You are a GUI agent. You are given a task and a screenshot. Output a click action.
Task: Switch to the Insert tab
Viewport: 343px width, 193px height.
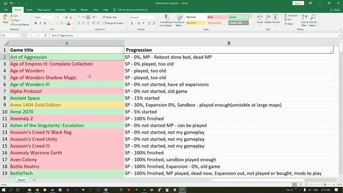tap(29, 10)
